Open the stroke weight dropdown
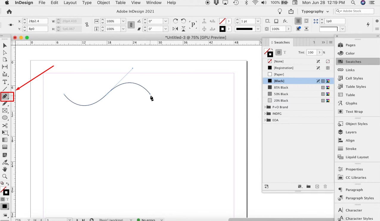The height and width of the screenshot is (221, 380). click(x=258, y=21)
